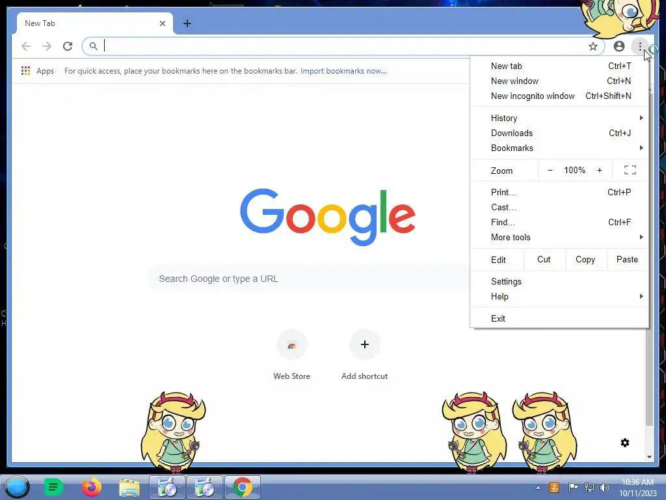Click the Chrome taskbar icon
The height and width of the screenshot is (500, 666).
[242, 487]
